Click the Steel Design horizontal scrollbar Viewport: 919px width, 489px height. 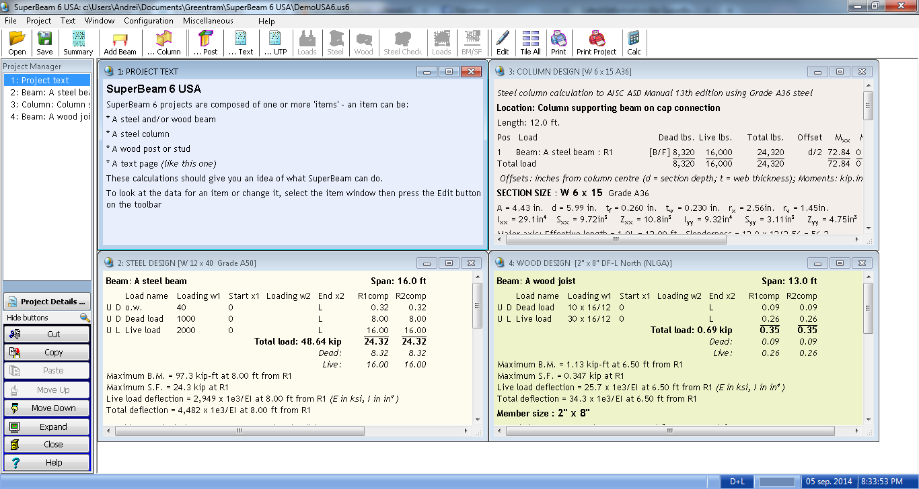point(289,431)
